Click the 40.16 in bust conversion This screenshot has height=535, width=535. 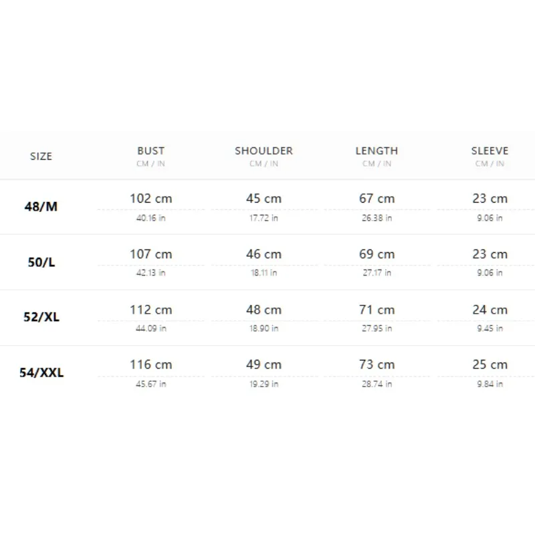click(151, 218)
